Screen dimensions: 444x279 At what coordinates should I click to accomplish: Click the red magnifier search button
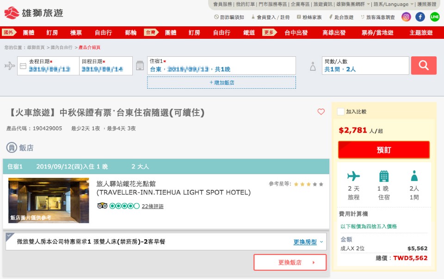tap(424, 66)
